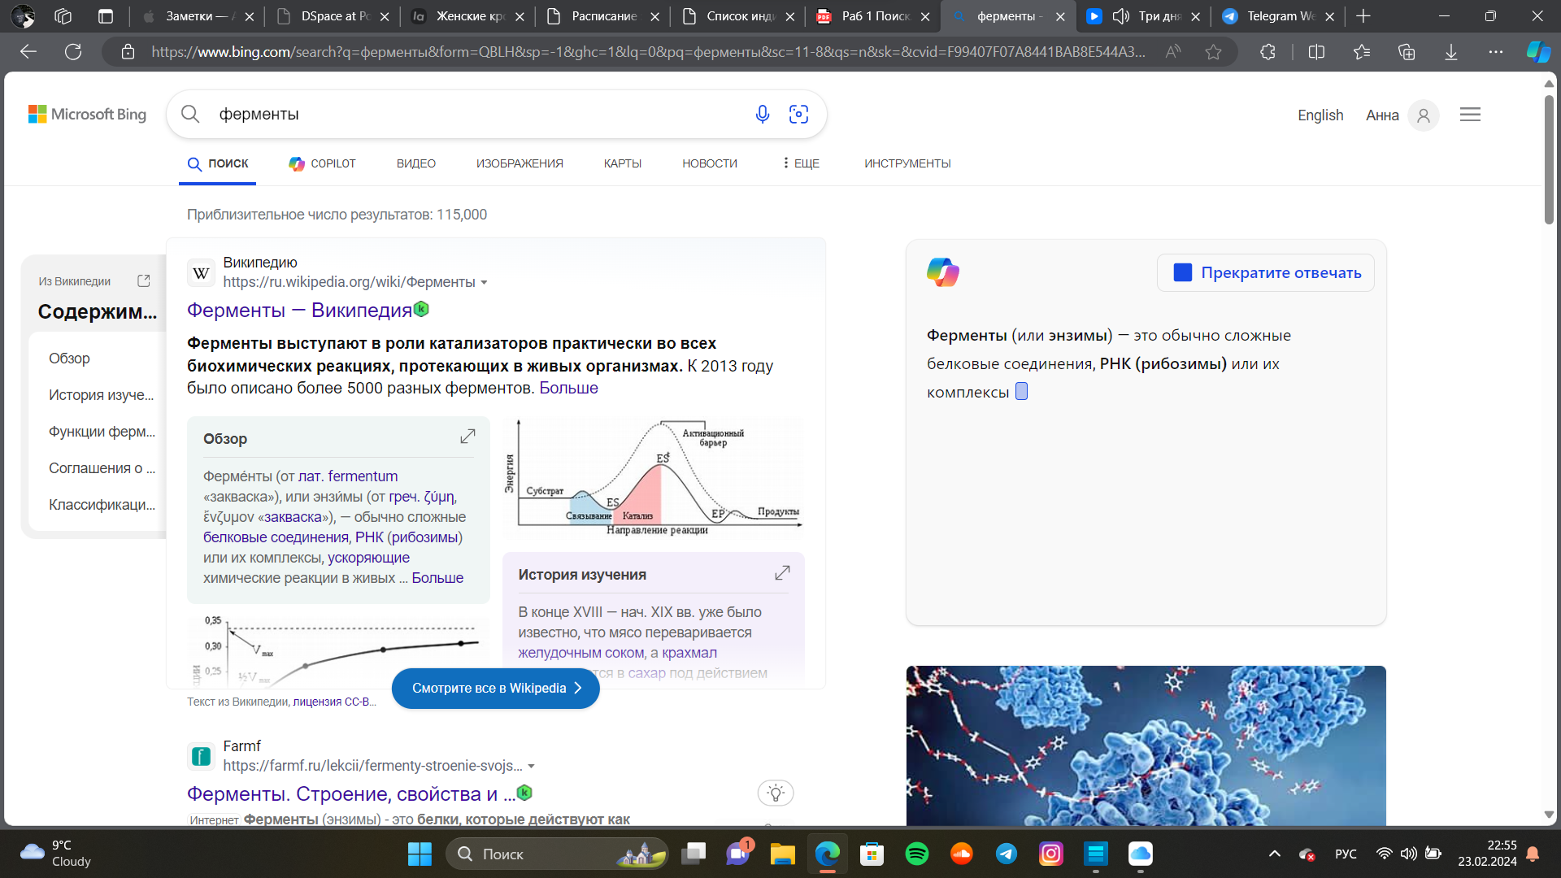Click the Microsoft Bing logo
The height and width of the screenshot is (878, 1561).
tap(88, 115)
